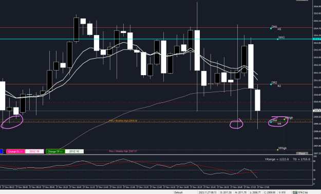Viewport: 321px width, 194px height.
Task: Click the O: 2011.50 open value in status bar
Action: coord(226,192)
